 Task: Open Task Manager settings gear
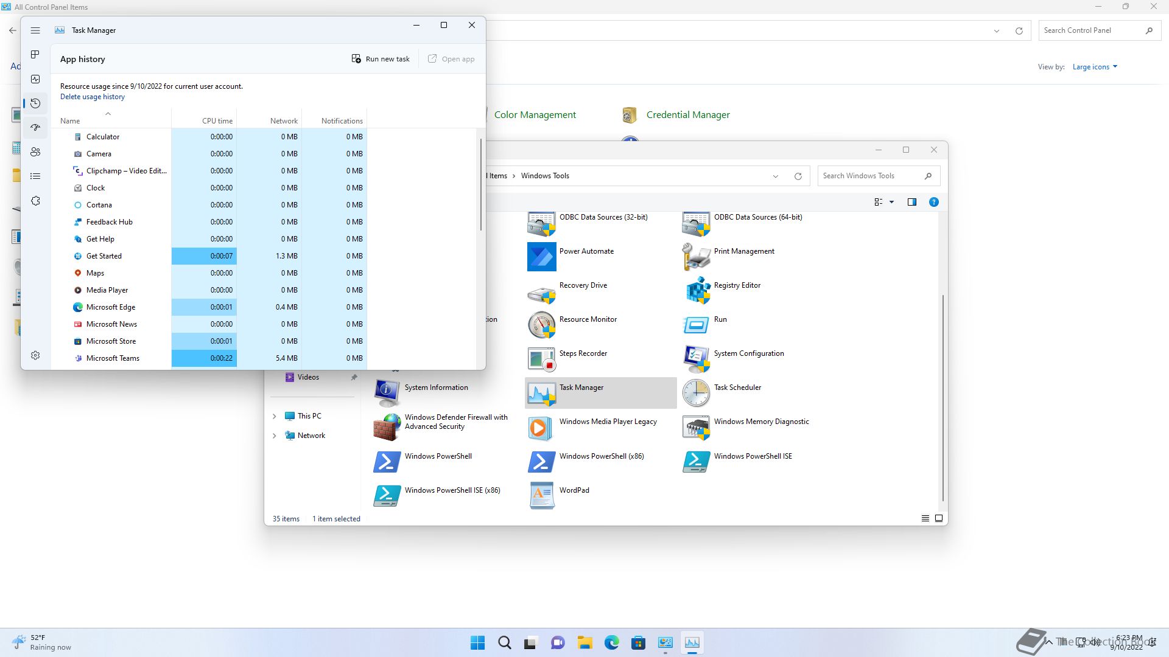(35, 355)
